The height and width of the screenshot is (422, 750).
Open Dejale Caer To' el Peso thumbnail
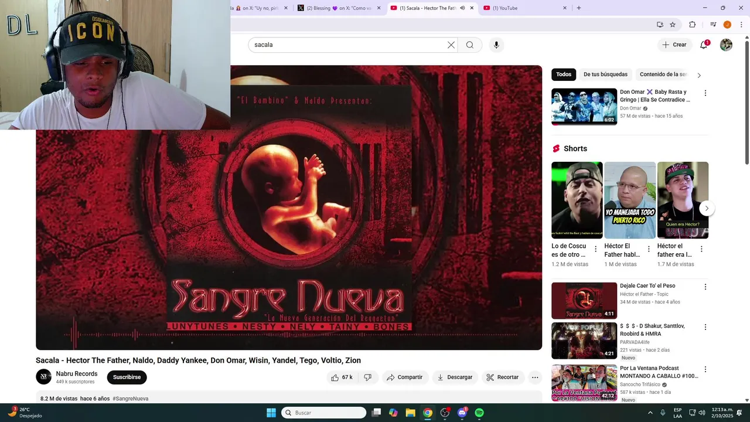pos(584,301)
